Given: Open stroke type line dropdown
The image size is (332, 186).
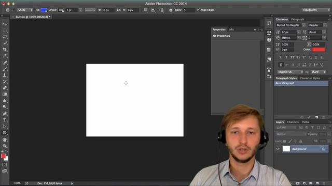Looking at the screenshot, I should [90, 10].
